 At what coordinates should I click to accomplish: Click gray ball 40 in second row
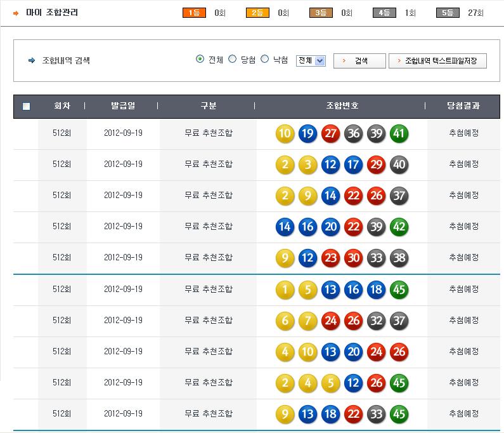(399, 164)
